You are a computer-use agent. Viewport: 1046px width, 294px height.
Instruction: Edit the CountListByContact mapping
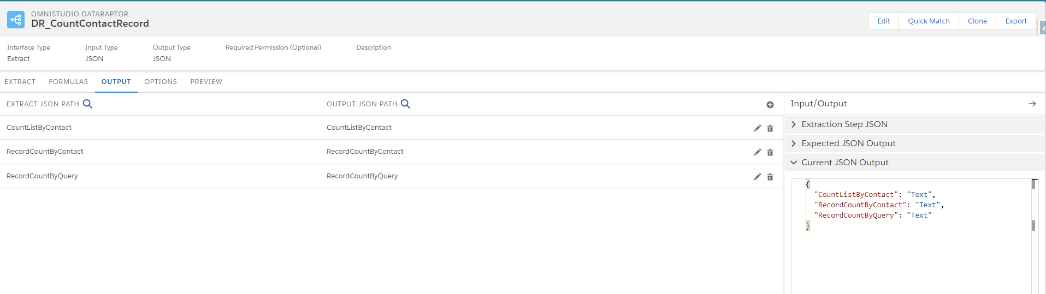pos(757,128)
